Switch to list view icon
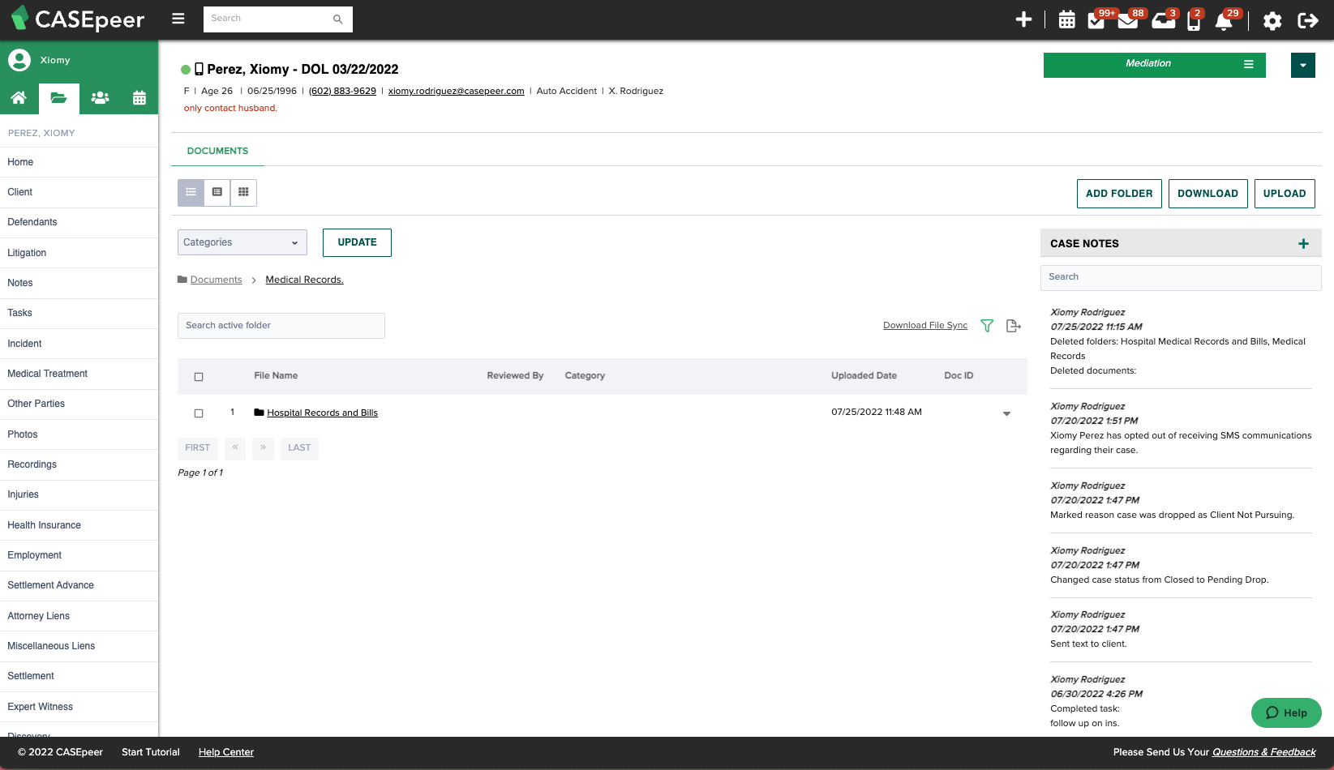 (x=191, y=193)
